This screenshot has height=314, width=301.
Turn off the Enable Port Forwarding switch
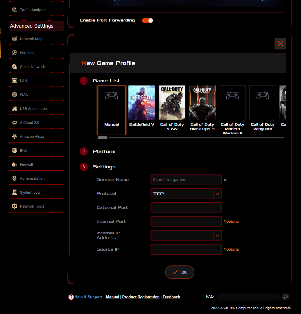pyautogui.click(x=147, y=20)
